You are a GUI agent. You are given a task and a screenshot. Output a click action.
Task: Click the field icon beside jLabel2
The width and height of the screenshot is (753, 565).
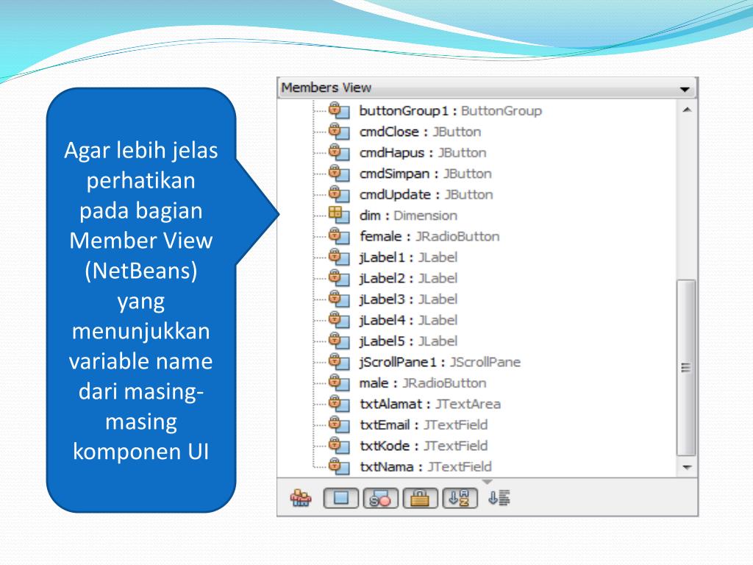click(339, 277)
